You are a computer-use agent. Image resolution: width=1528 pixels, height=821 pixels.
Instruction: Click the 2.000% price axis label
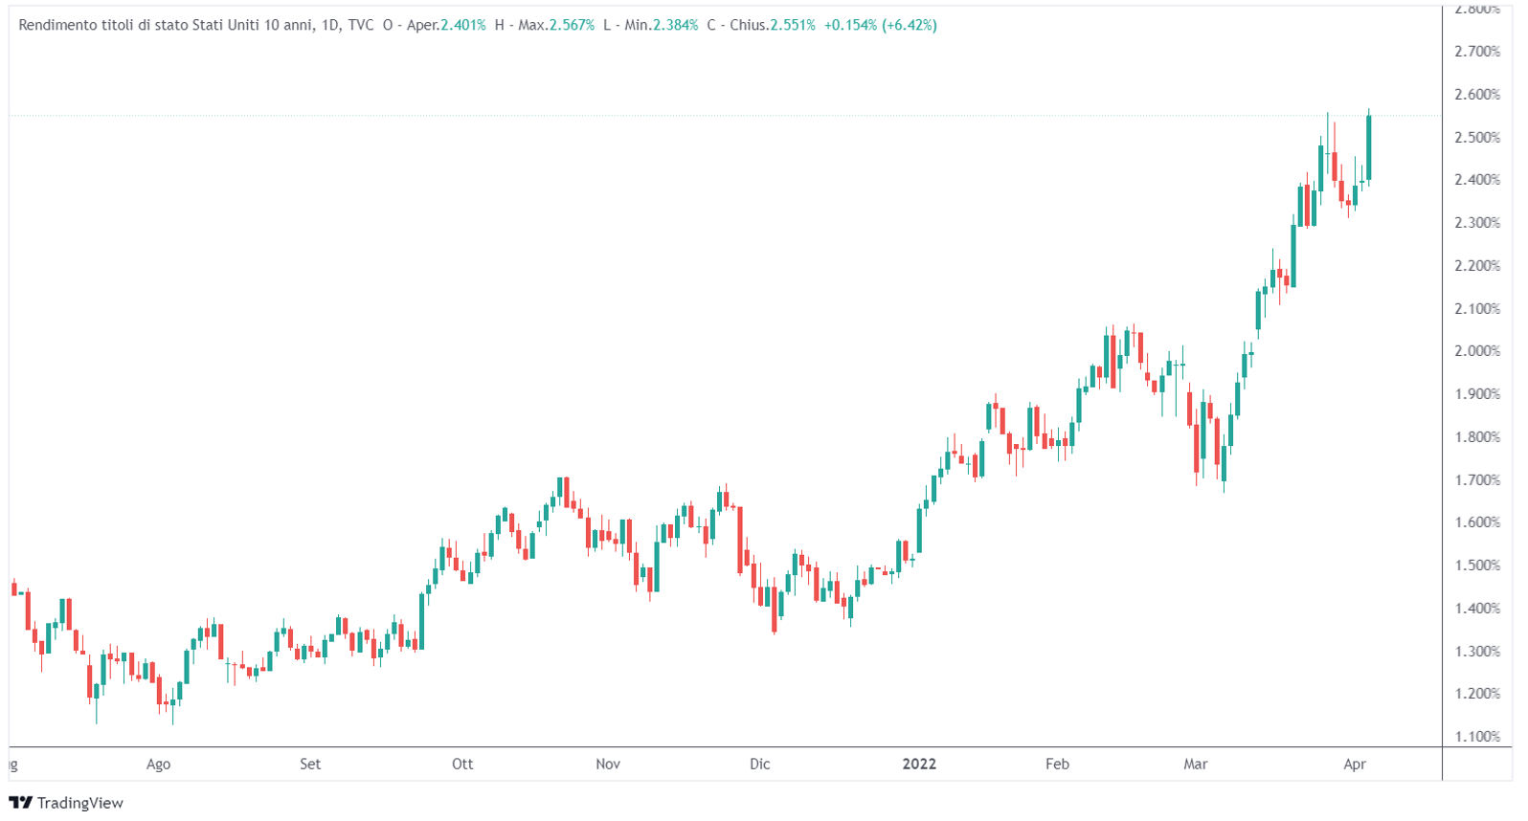point(1476,351)
